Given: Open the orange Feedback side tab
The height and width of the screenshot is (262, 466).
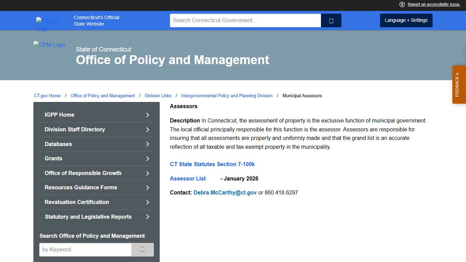Looking at the screenshot, I should click(x=459, y=85).
